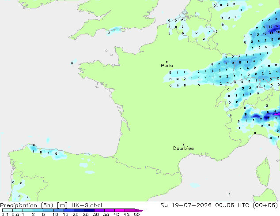280x216 pixels.
Task: Click the date '19-07-2026' text
Action: [x=191, y=205]
